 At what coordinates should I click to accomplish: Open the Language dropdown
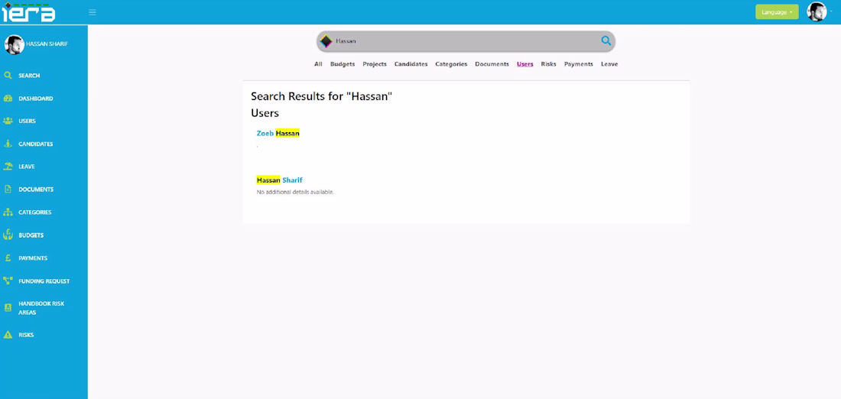(777, 11)
